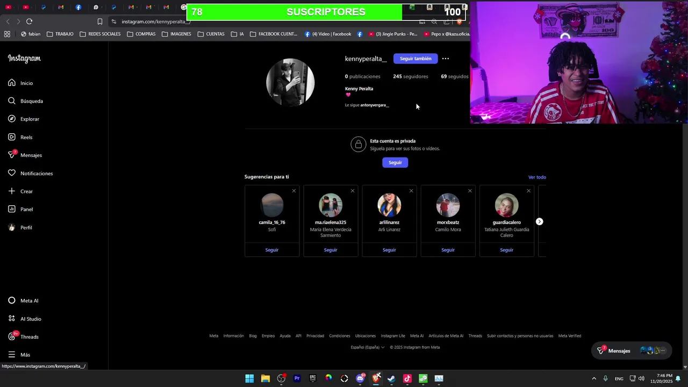Open the Epic Games taskbar icon
The height and width of the screenshot is (387, 688).
pyautogui.click(x=313, y=378)
